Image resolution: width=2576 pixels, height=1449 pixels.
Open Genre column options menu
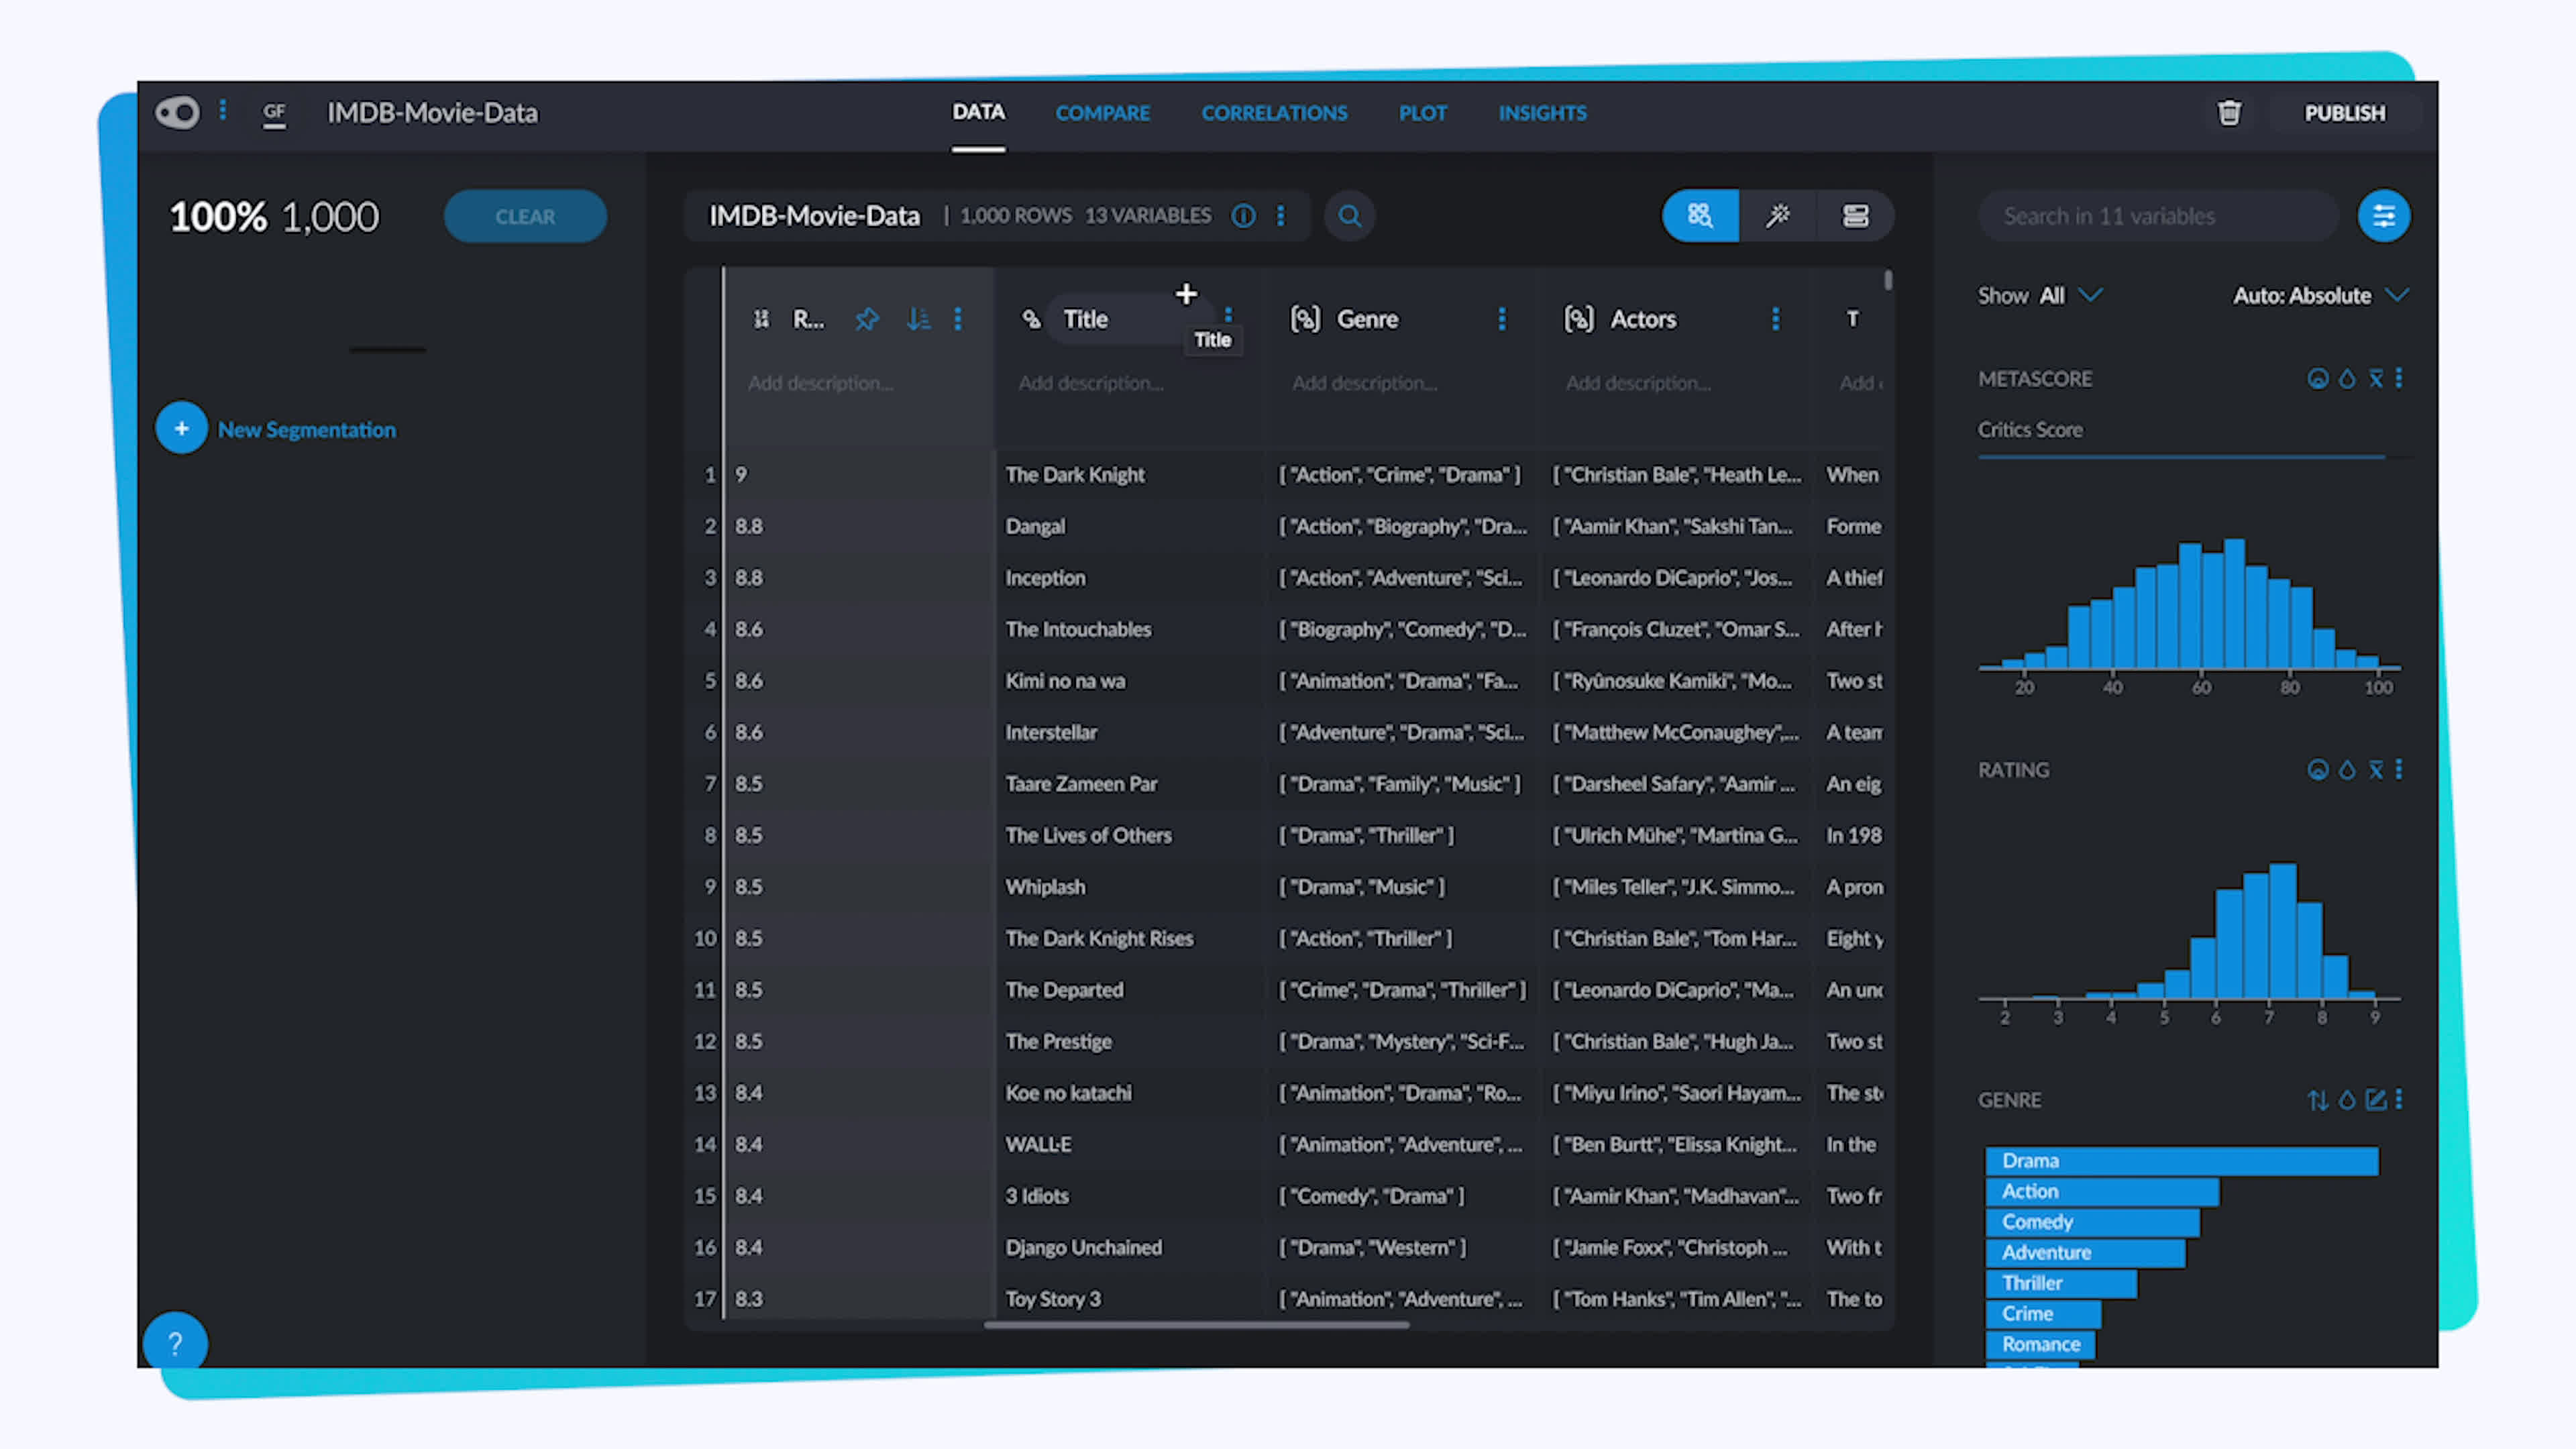coord(1501,319)
